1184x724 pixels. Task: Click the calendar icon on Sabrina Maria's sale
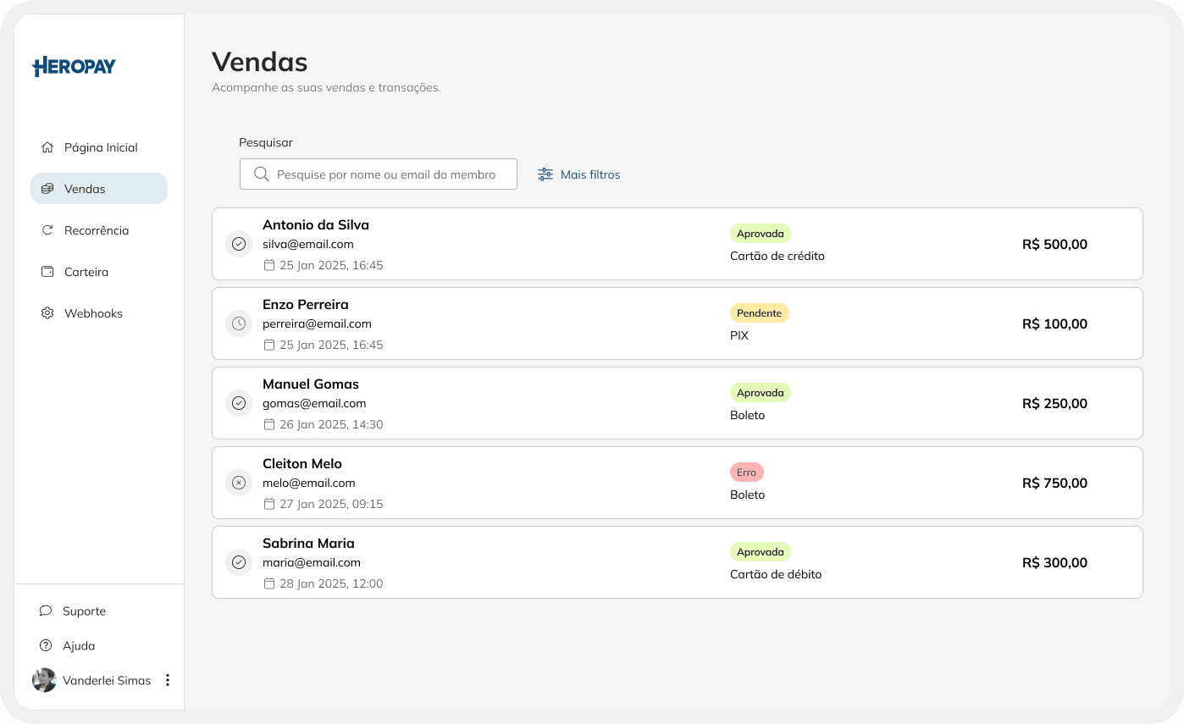tap(268, 583)
